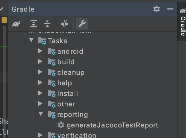The image size is (186, 138).
Task: Open Gradle panel options gear
Action: click(x=157, y=9)
